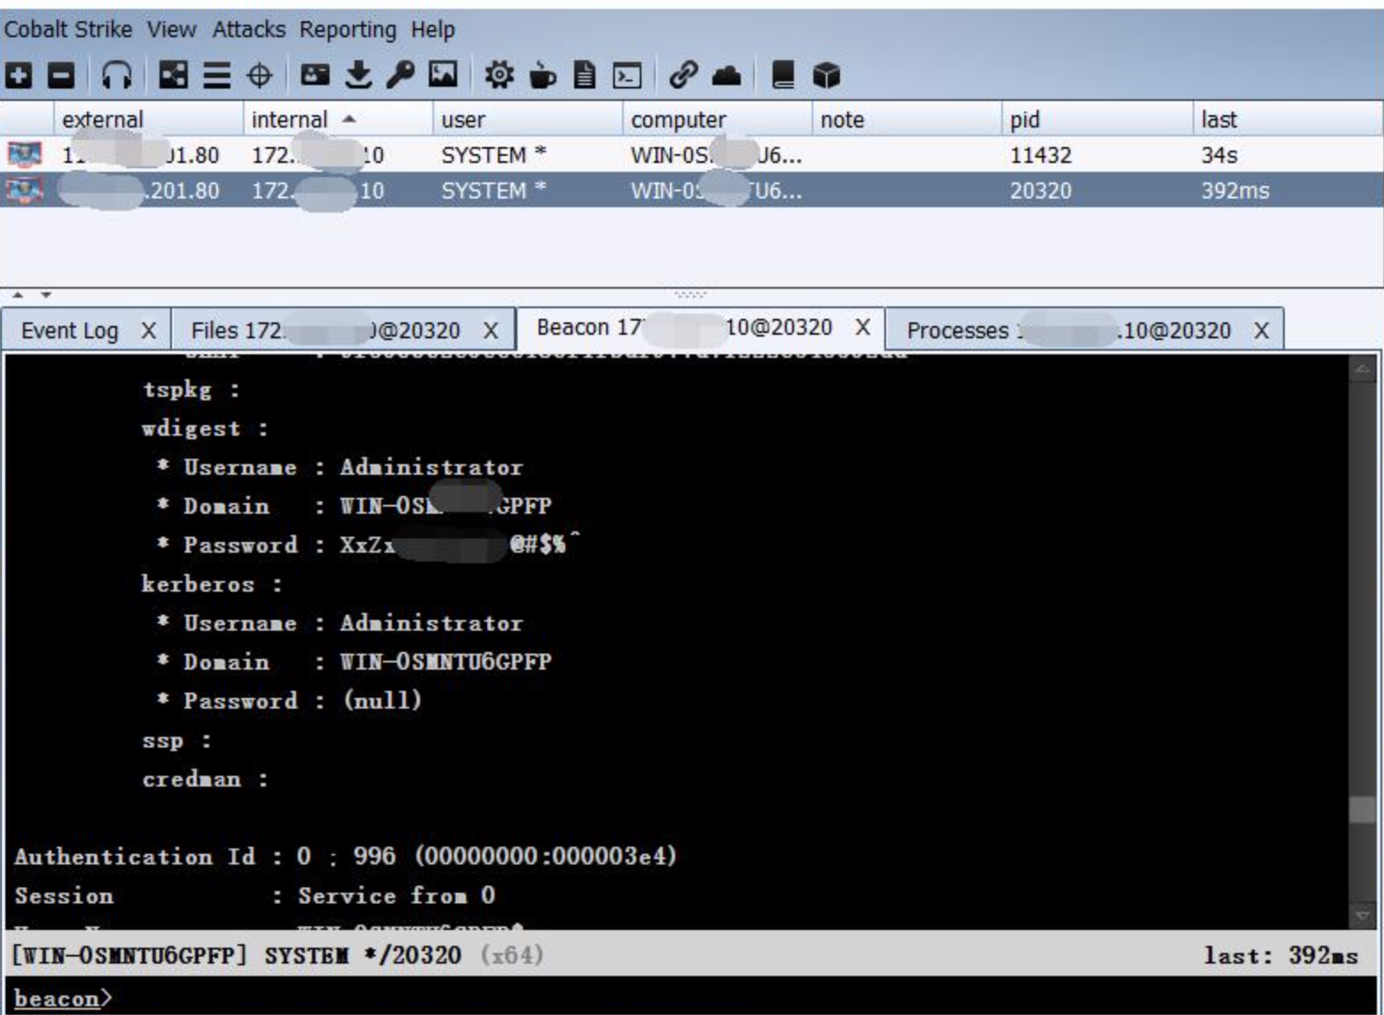This screenshot has height=1015, width=1384.
Task: Open Java Signed Applet coffee cup icon
Action: click(542, 75)
